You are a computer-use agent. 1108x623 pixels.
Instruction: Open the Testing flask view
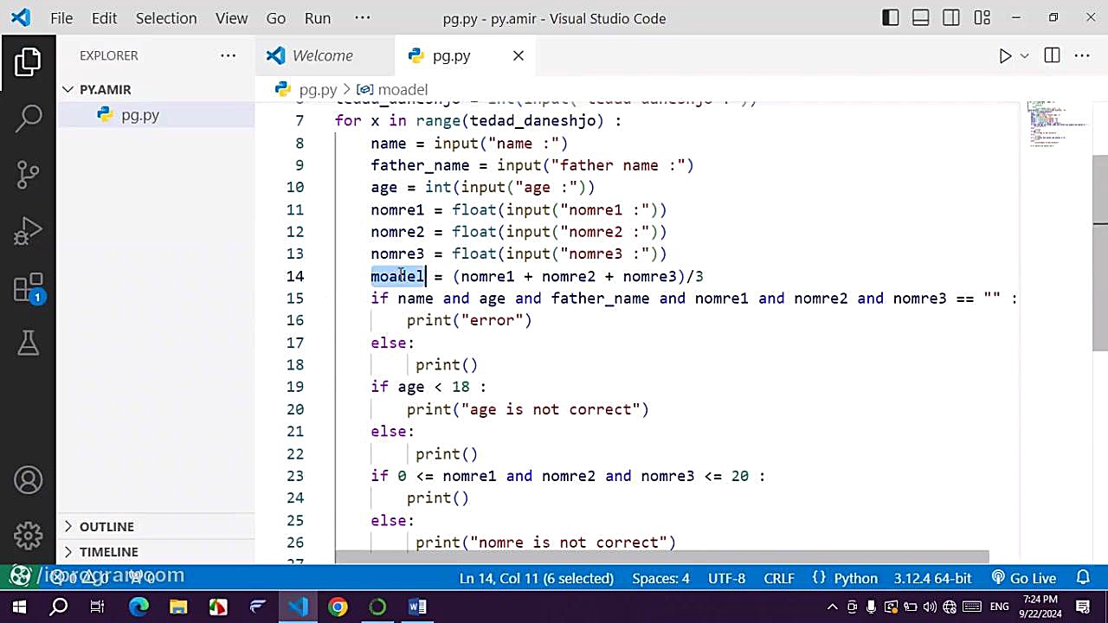[28, 344]
